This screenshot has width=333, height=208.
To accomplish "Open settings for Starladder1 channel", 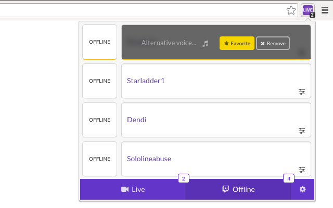I will click(302, 92).
